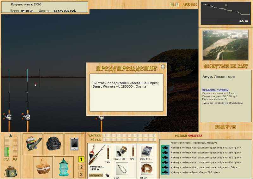
Task: Open the smartphone device icon
Action: 74,144
